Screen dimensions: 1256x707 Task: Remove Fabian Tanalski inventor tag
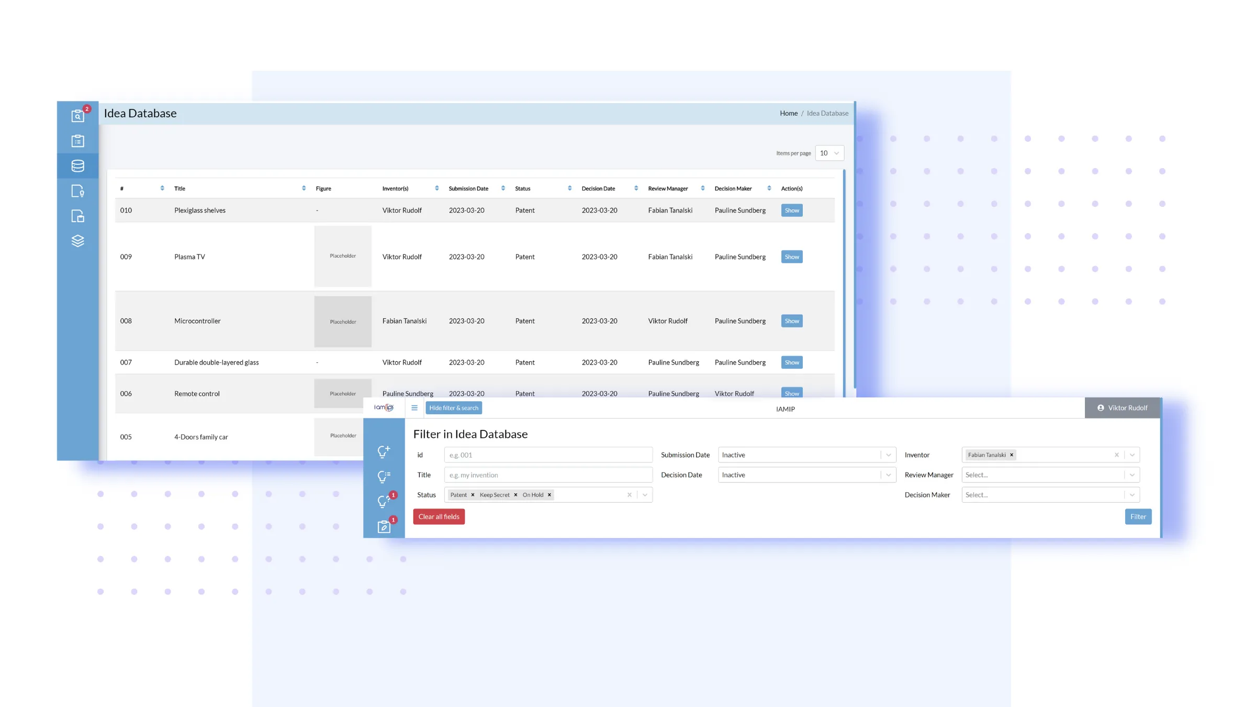1012,455
